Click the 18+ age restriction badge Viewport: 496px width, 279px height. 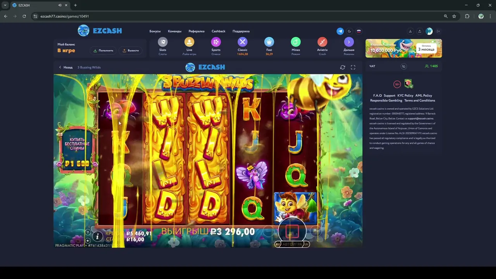(x=397, y=84)
